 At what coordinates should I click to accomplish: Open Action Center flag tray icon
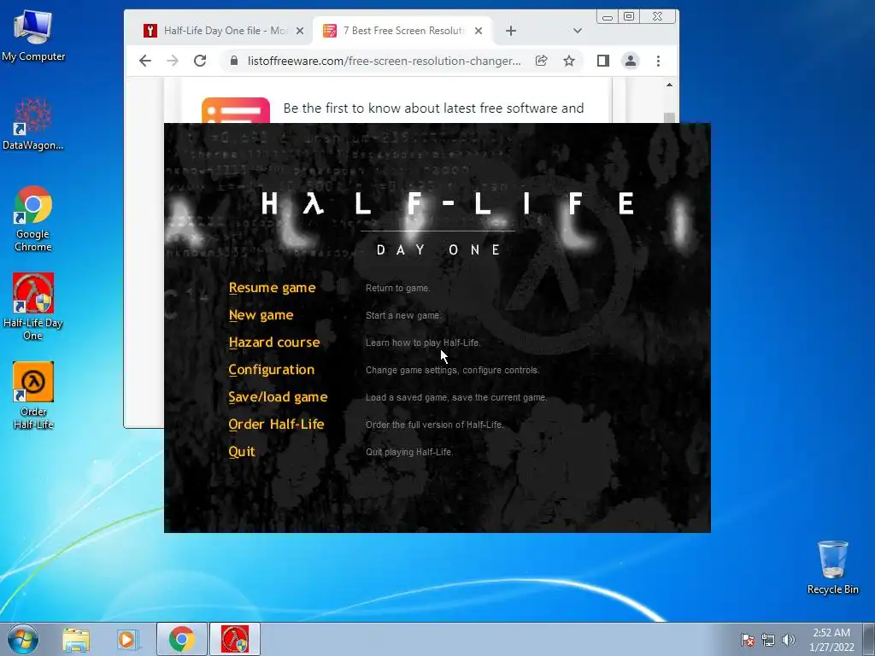coord(748,640)
